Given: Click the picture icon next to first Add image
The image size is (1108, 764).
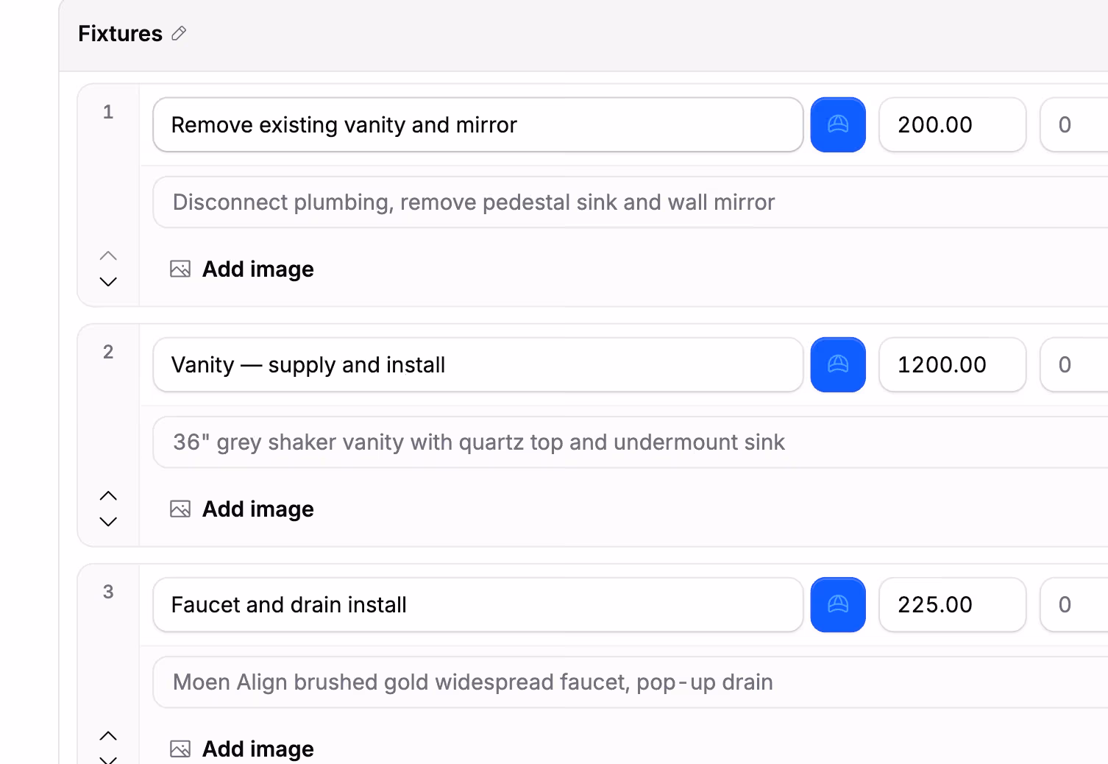Looking at the screenshot, I should (x=179, y=269).
